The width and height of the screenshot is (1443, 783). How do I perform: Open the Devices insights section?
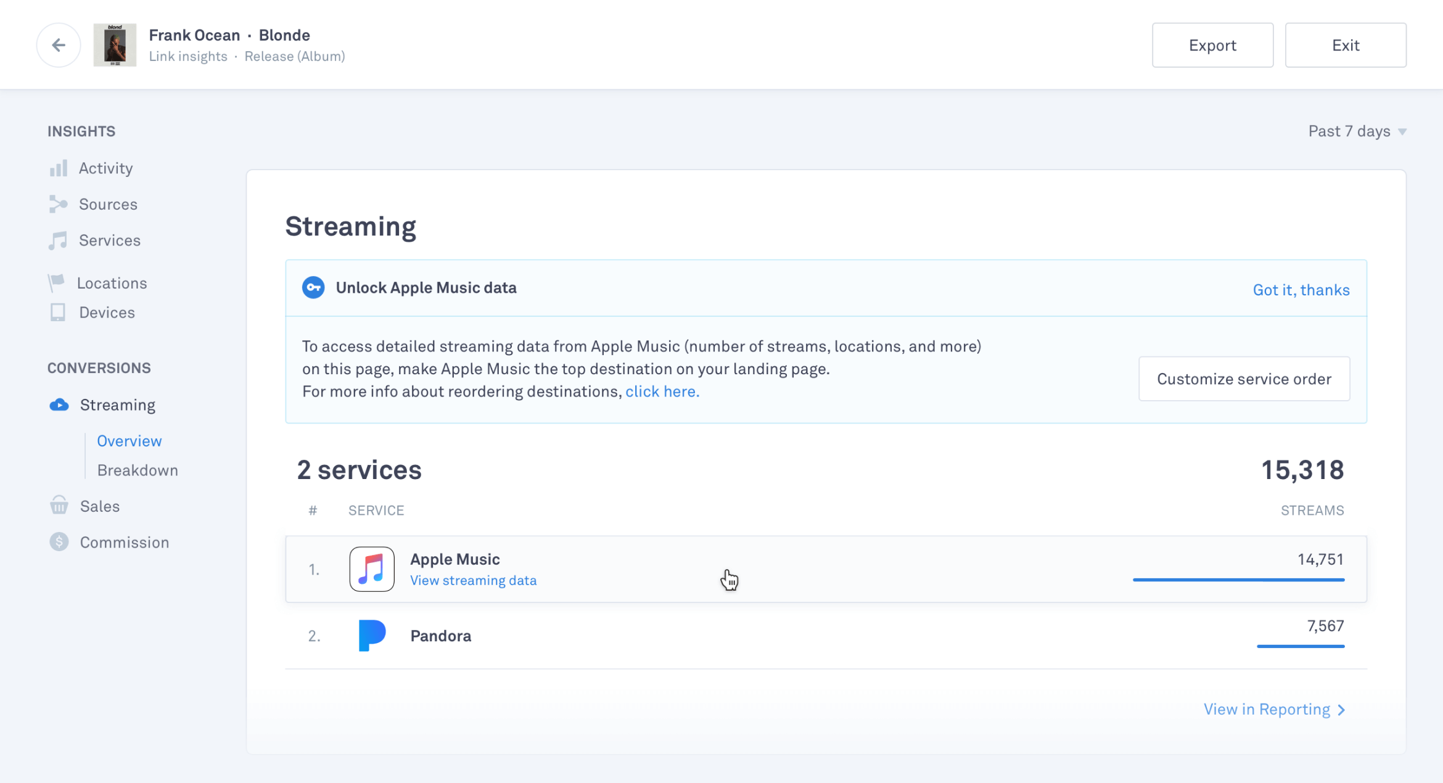pyautogui.click(x=107, y=313)
